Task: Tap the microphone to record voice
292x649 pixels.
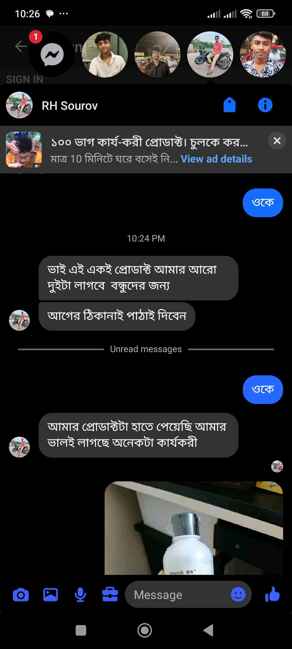Action: 80,595
